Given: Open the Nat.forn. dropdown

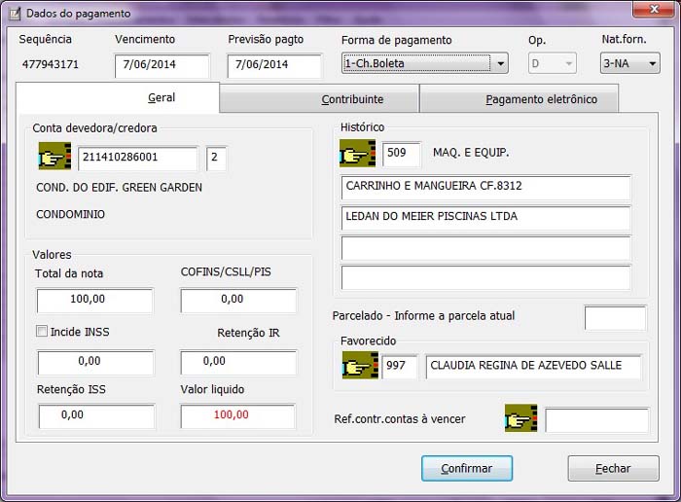Looking at the screenshot, I should pyautogui.click(x=652, y=64).
